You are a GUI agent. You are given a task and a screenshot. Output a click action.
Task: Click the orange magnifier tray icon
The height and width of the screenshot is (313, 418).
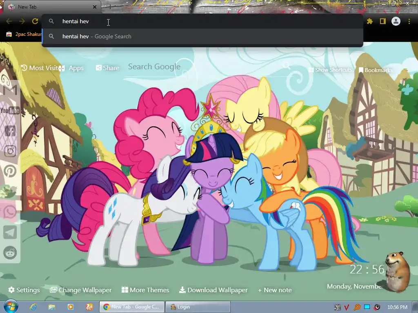point(357,307)
